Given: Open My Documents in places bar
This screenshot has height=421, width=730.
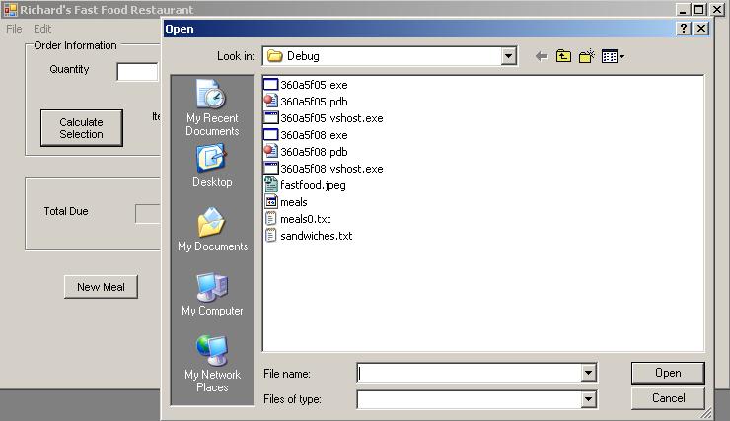Looking at the screenshot, I should coord(212,231).
